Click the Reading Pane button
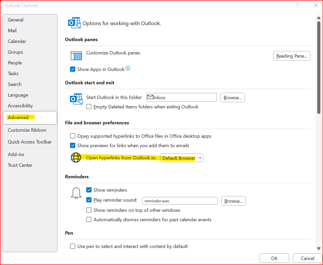323x265 pixels. pyautogui.click(x=292, y=56)
